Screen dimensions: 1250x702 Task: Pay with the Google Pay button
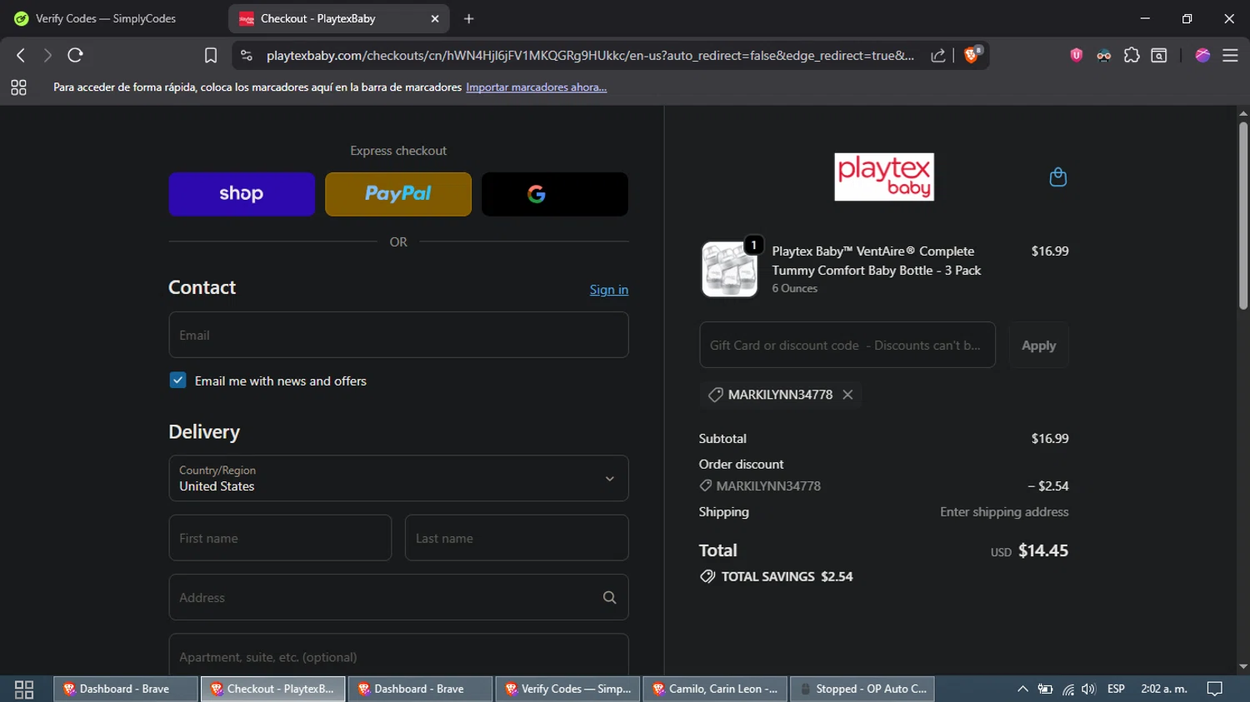tap(555, 194)
